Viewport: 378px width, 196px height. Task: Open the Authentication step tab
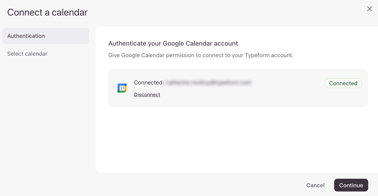pos(46,36)
